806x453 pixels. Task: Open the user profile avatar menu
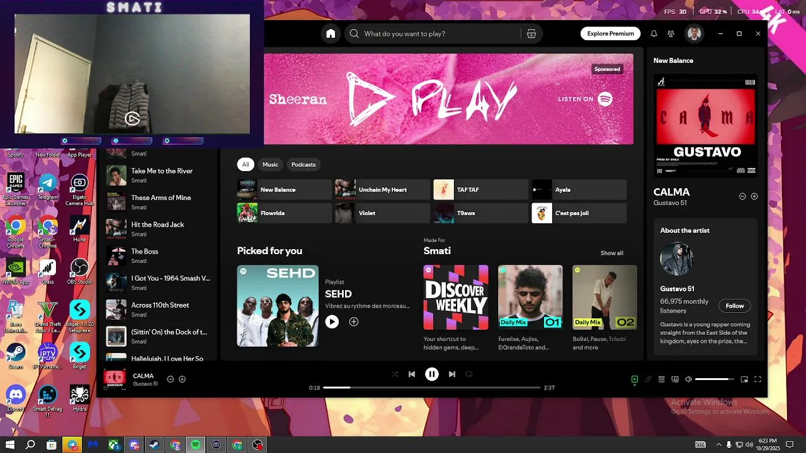click(x=695, y=34)
